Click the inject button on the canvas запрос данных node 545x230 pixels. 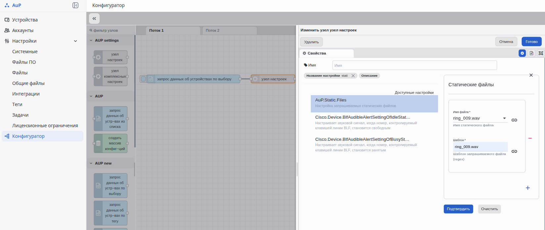(x=143, y=79)
